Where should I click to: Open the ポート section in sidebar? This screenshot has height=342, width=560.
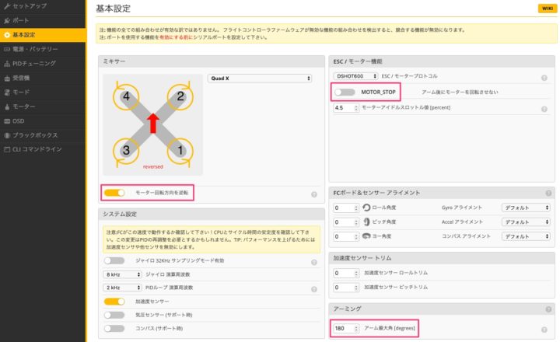coord(22,21)
